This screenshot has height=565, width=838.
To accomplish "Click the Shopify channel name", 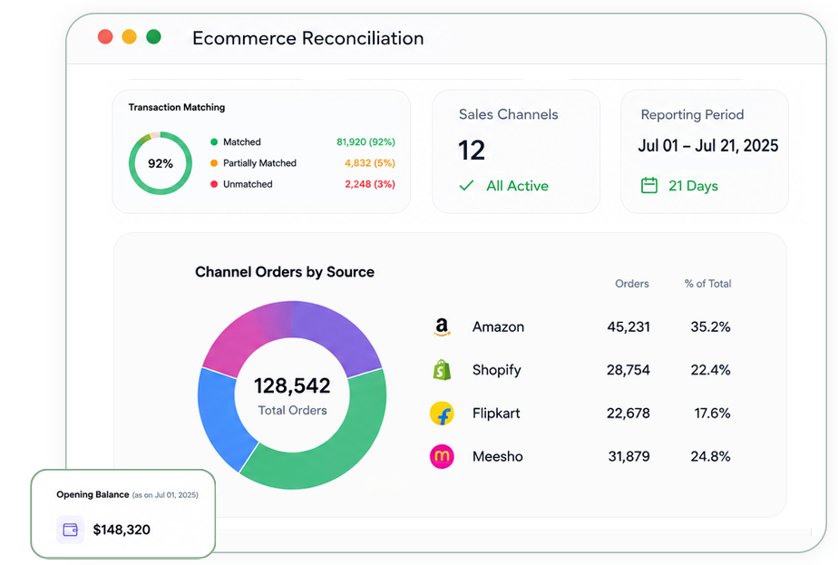I will (496, 370).
